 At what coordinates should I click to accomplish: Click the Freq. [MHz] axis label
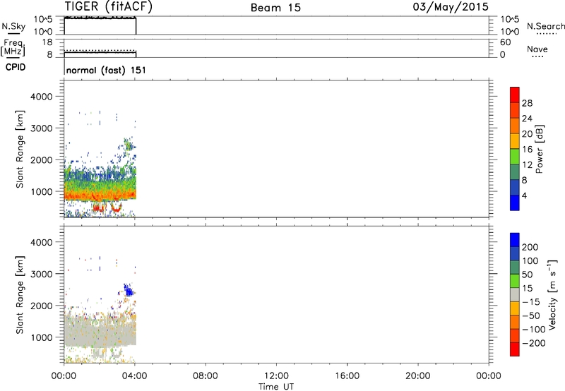click(x=13, y=47)
